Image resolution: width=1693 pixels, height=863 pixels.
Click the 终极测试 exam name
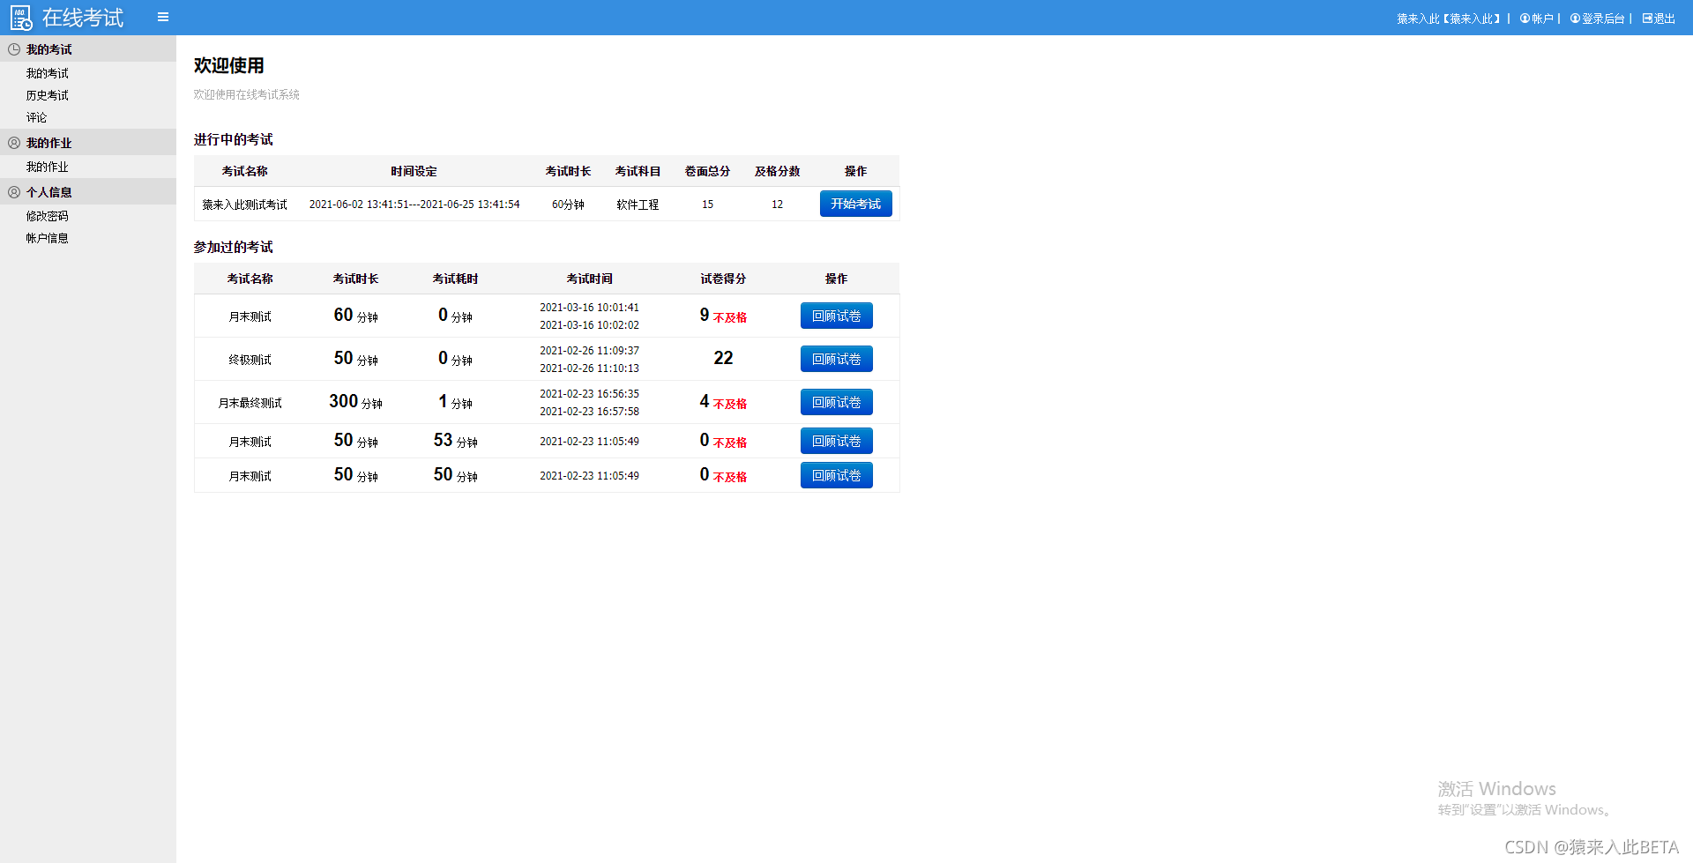coord(250,360)
